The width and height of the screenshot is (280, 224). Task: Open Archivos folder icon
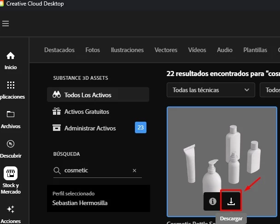[11, 114]
